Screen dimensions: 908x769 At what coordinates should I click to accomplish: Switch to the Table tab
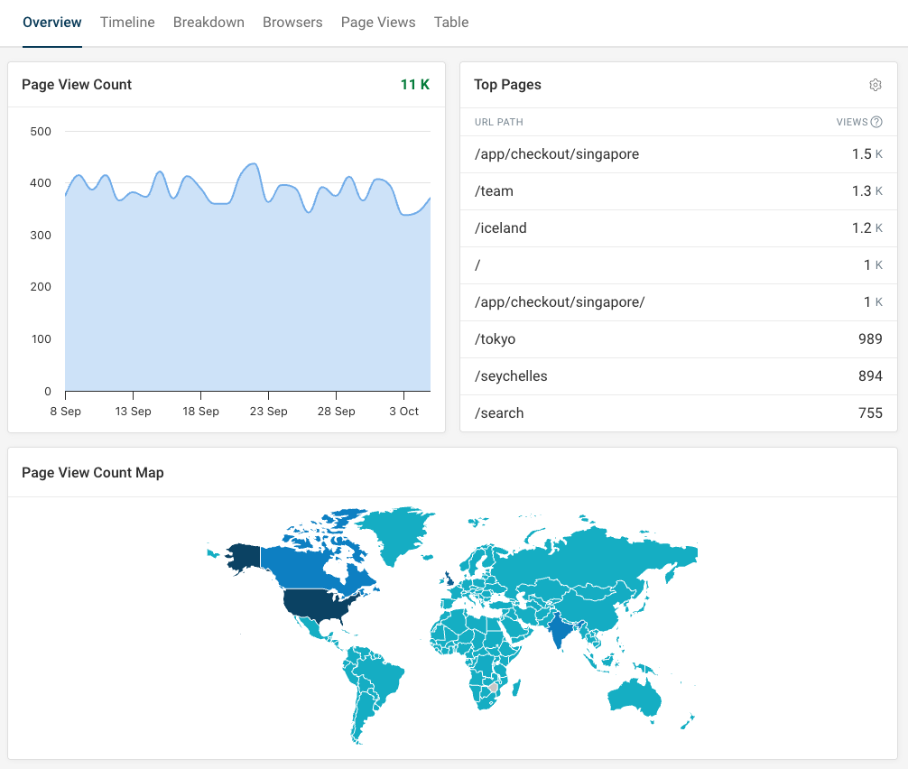coord(451,22)
